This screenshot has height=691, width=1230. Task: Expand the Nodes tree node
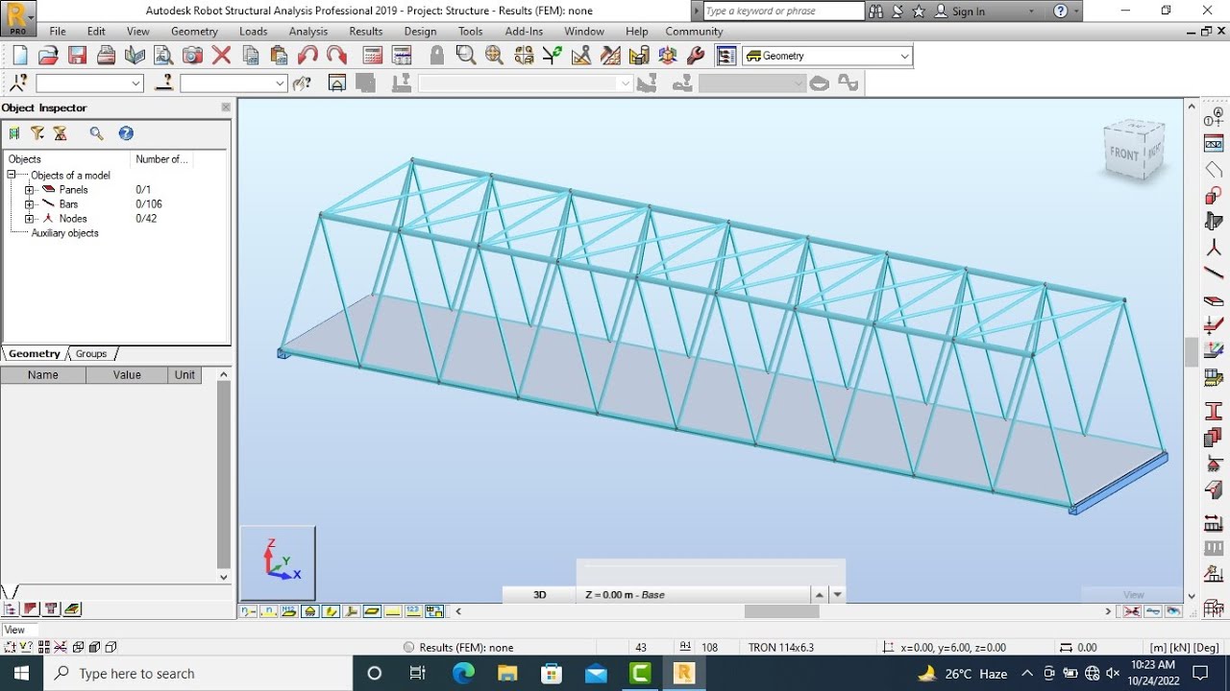tap(29, 219)
